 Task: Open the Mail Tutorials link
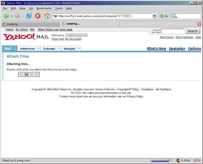184,37
